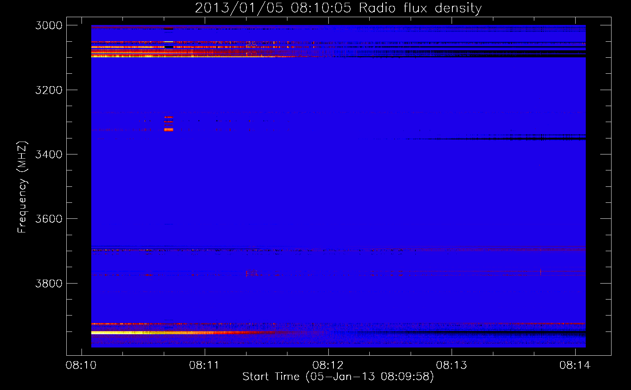
Task: Click the "Start Time (05-Jan-13 08:09:58)" axis label
Action: (x=338, y=377)
